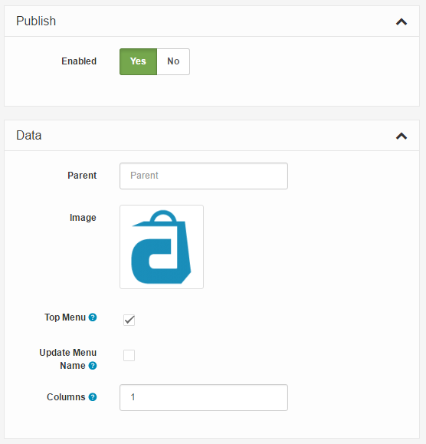Image resolution: width=426 pixels, height=444 pixels.
Task: Collapse the Data panel with its chevron
Action: pyautogui.click(x=401, y=136)
